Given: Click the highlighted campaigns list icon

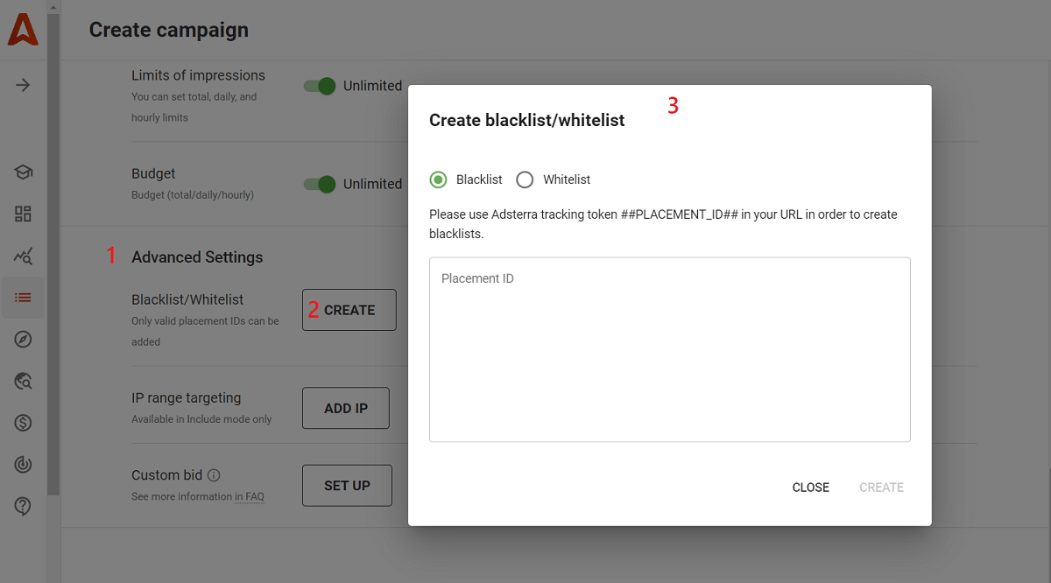Looking at the screenshot, I should click(22, 298).
